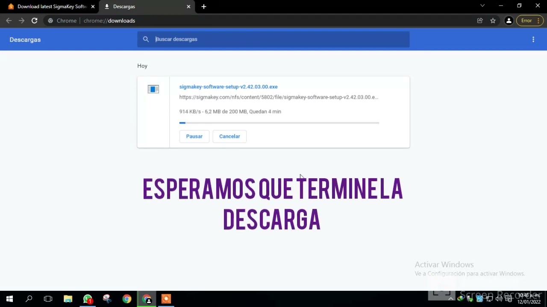Click the download progress bar

279,123
